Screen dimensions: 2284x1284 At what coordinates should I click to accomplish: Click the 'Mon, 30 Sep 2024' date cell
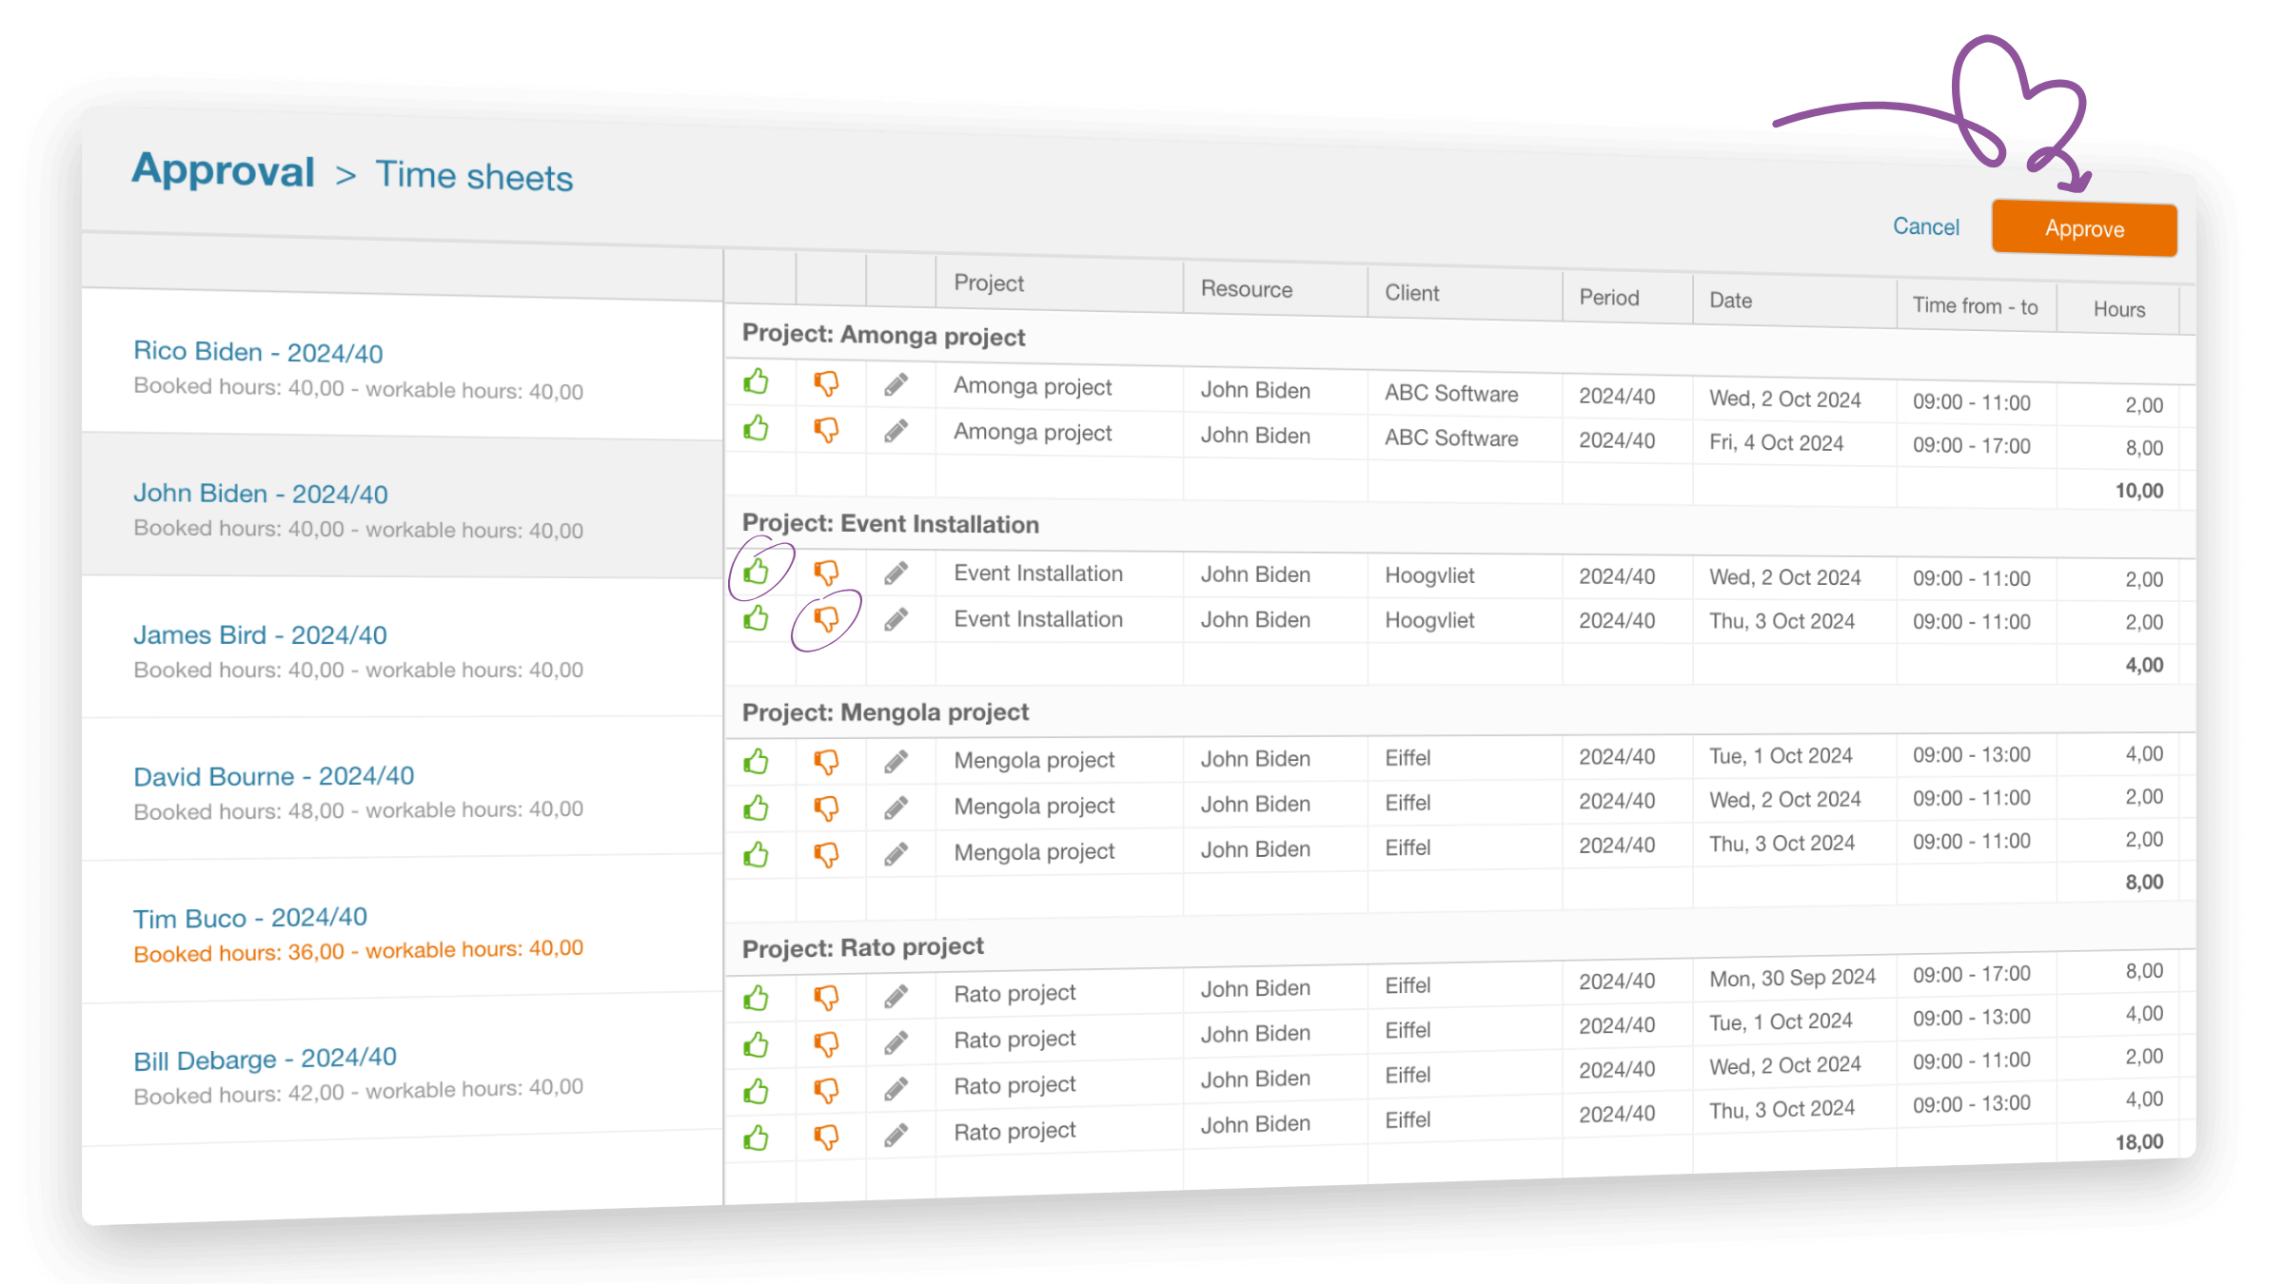(x=1792, y=978)
